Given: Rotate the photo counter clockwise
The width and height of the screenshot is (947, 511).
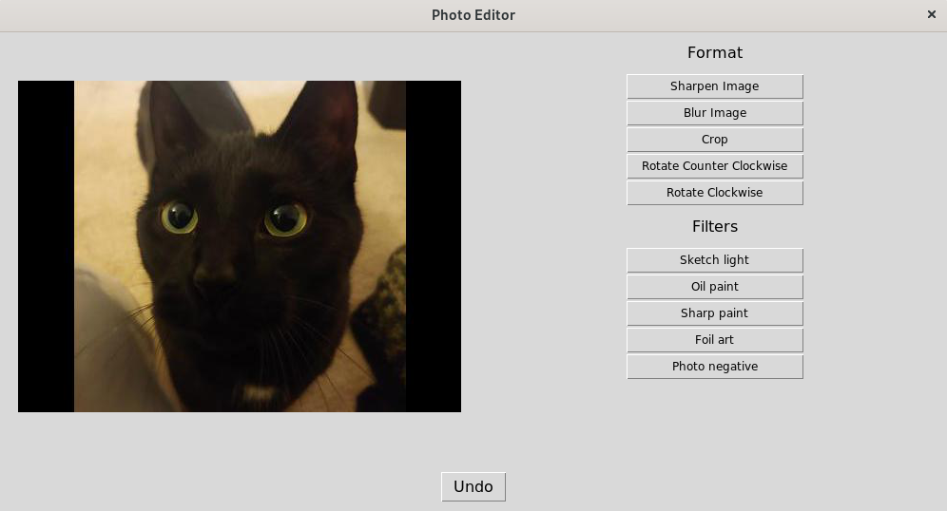Looking at the screenshot, I should pos(714,166).
